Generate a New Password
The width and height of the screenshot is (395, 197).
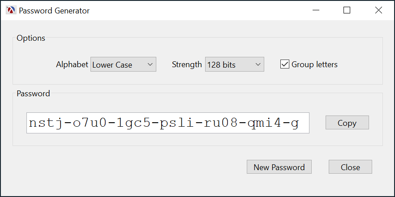[279, 167]
